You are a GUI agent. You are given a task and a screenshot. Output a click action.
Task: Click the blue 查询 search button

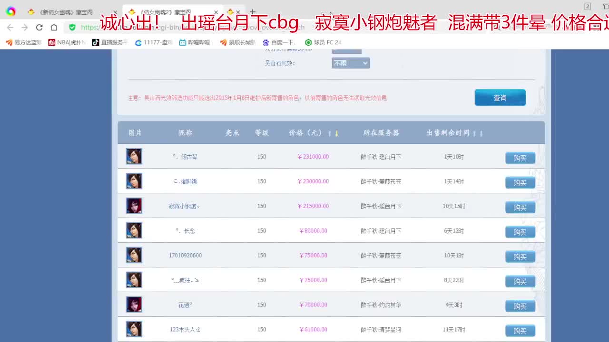pyautogui.click(x=500, y=97)
